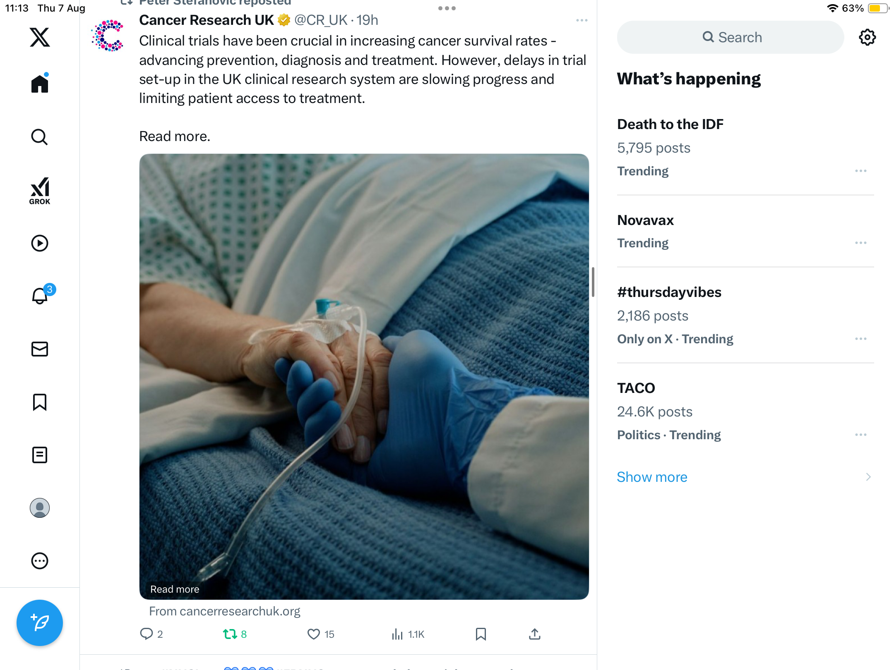
Task: Open the sidebar Bookmarks tab
Action: [40, 402]
